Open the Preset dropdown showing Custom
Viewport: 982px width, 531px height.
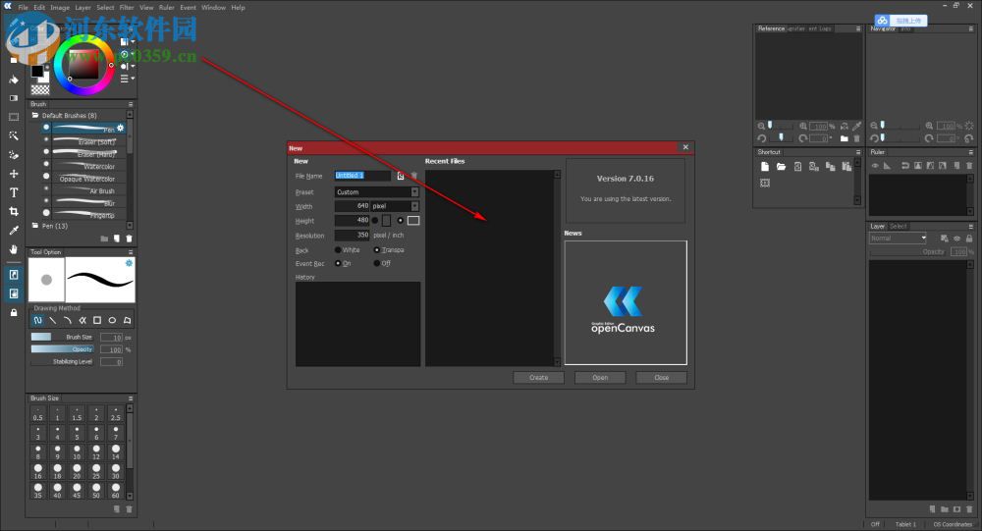pos(376,192)
